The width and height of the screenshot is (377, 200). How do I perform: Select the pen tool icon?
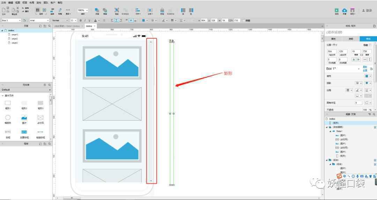60,10
